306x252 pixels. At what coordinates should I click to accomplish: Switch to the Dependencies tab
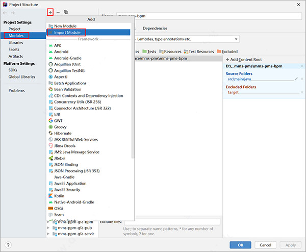(155, 29)
